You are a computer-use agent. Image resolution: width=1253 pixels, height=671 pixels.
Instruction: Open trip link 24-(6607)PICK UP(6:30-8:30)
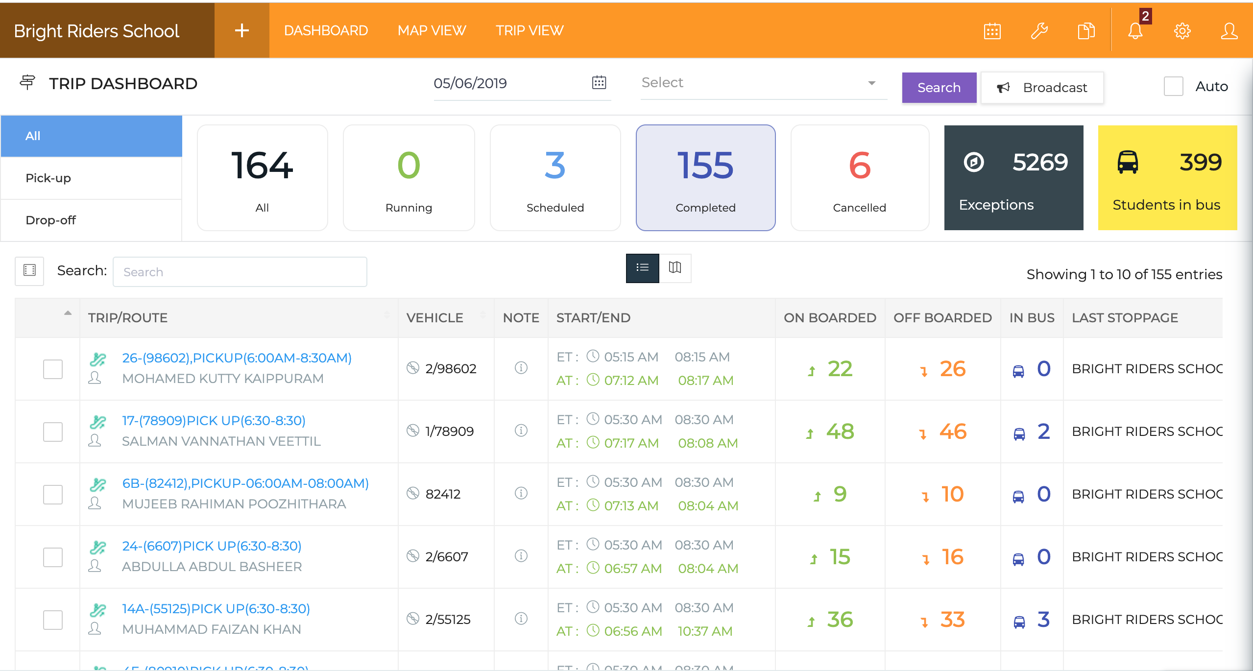212,546
